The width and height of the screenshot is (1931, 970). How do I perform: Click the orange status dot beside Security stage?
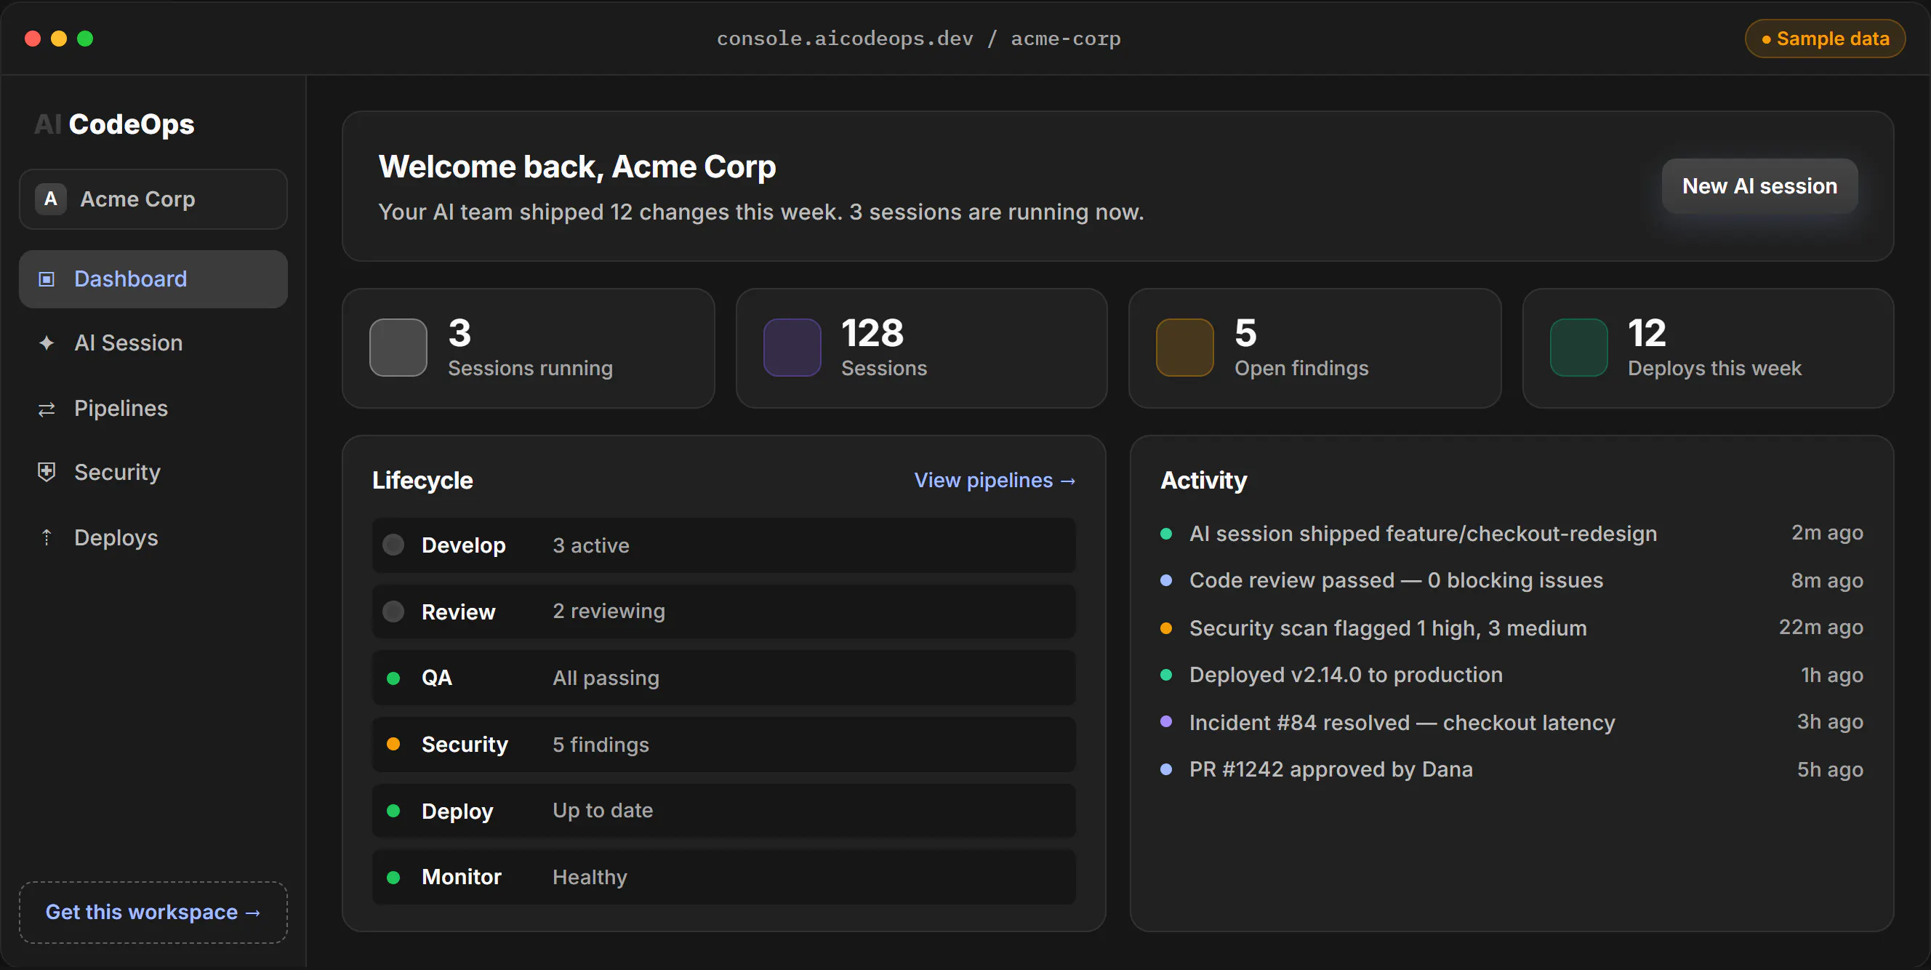click(393, 745)
